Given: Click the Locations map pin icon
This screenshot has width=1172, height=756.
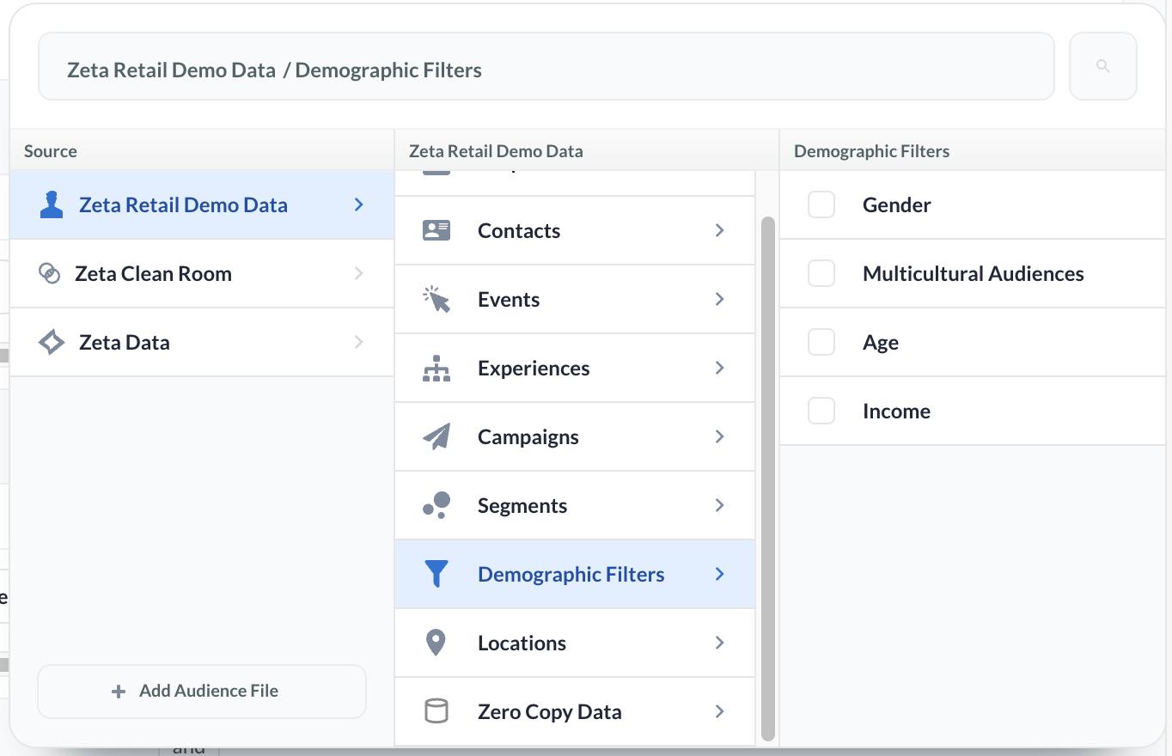Looking at the screenshot, I should (x=436, y=643).
